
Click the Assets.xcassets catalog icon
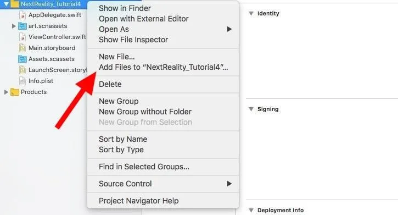click(23, 59)
